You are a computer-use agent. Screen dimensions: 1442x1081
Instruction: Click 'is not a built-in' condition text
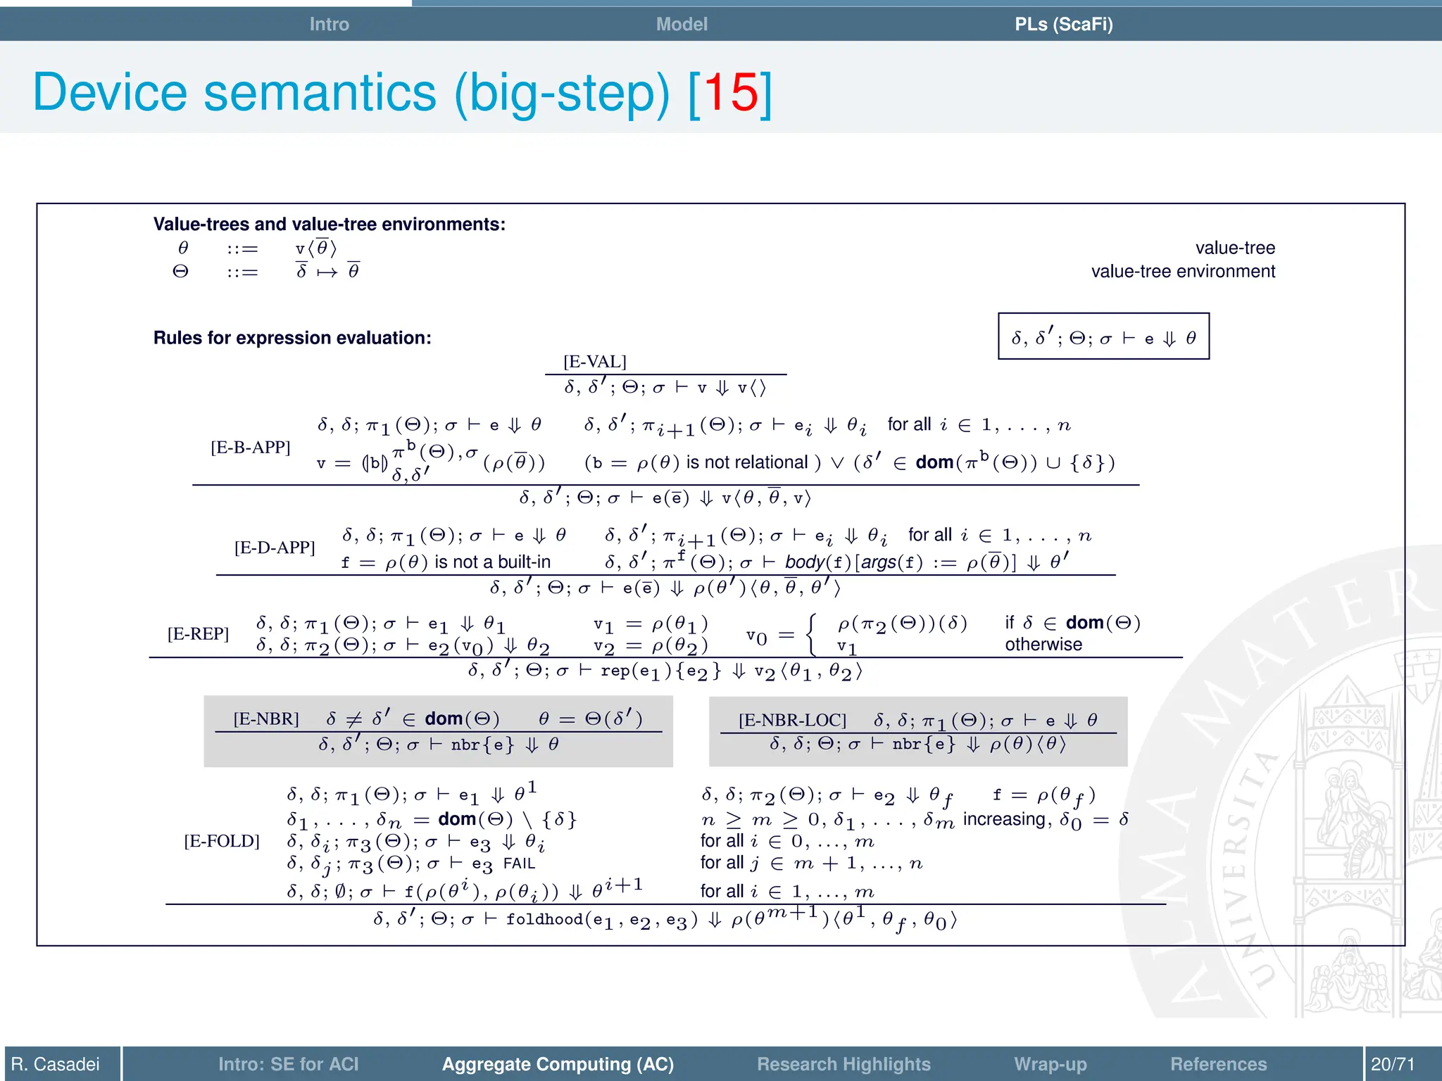(x=492, y=562)
